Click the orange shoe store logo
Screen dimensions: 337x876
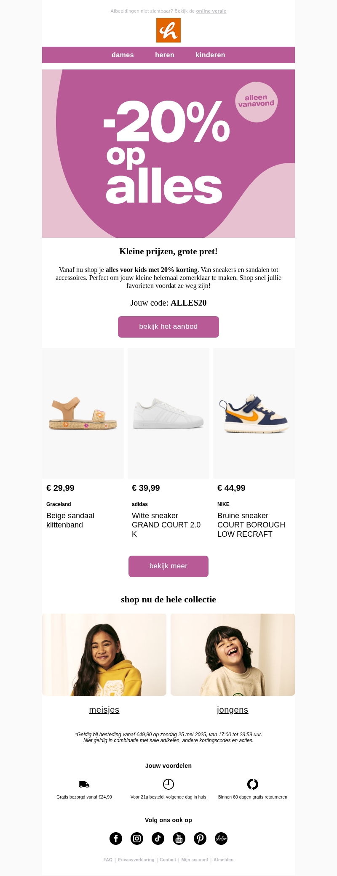coord(168,30)
